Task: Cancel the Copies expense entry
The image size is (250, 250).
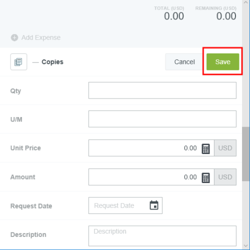Action: coord(184,62)
